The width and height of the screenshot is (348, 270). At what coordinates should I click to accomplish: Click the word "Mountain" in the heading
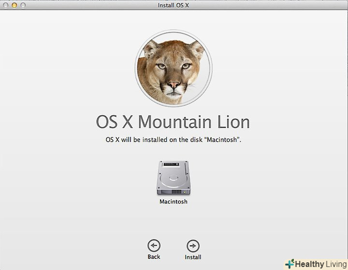pos(175,122)
